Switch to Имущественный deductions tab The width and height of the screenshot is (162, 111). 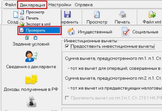(x=90, y=32)
